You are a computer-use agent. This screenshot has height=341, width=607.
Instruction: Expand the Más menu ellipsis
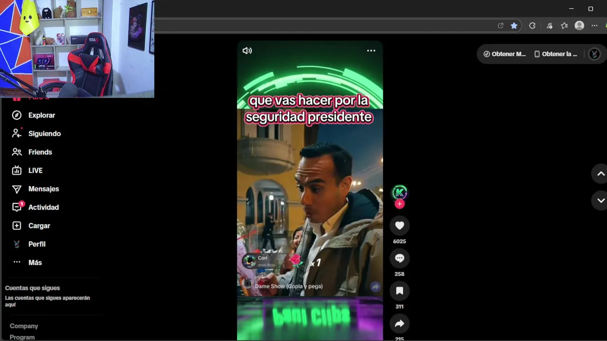coord(17,262)
